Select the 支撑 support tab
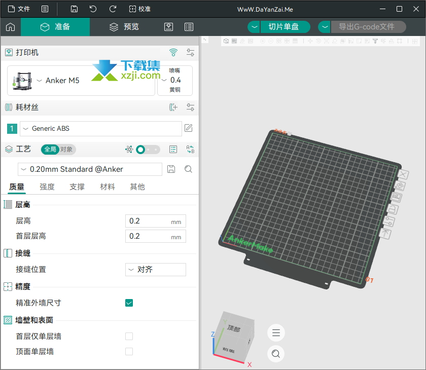 (x=77, y=187)
